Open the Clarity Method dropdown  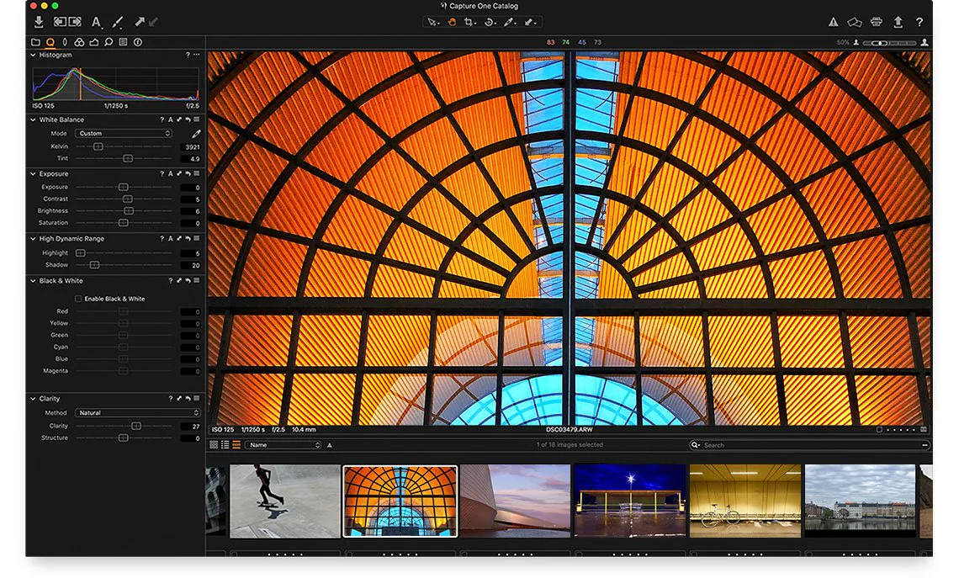tap(138, 413)
